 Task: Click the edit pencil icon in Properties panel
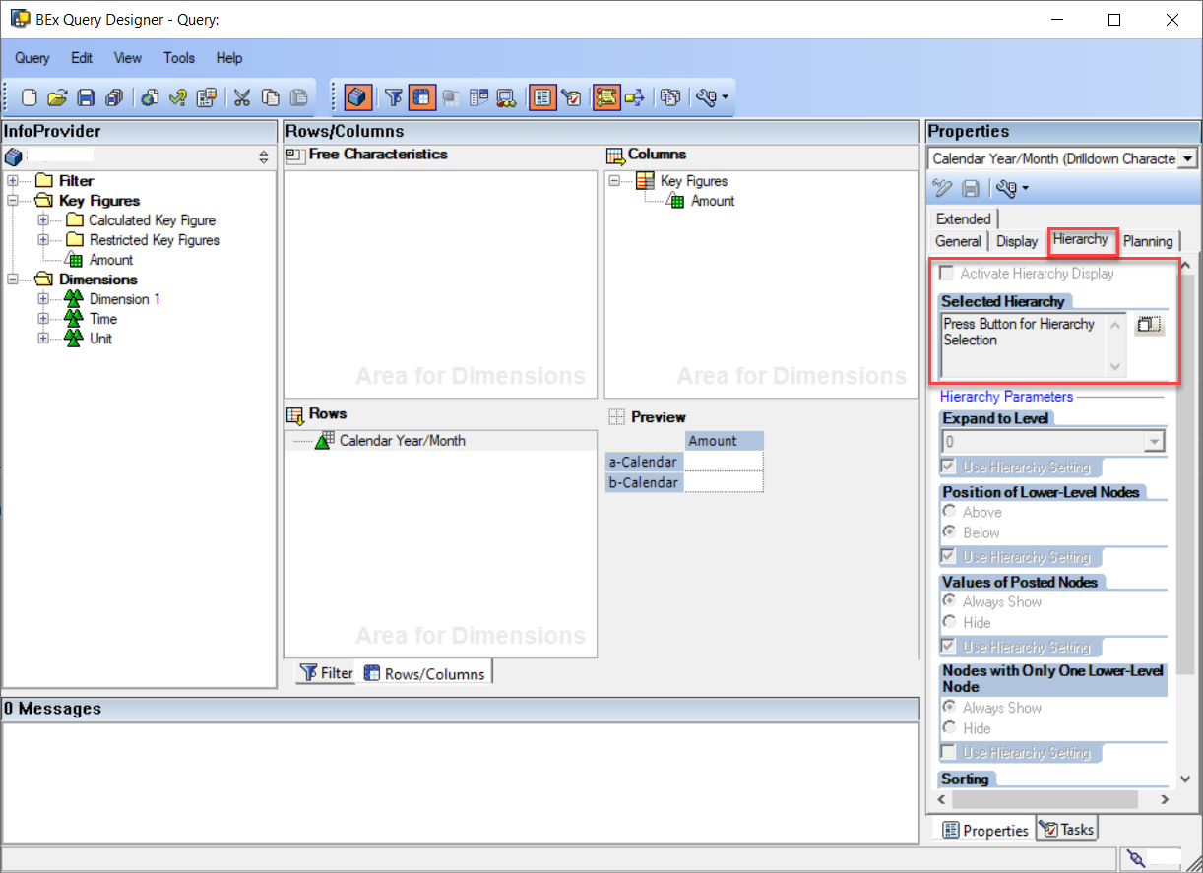942,188
